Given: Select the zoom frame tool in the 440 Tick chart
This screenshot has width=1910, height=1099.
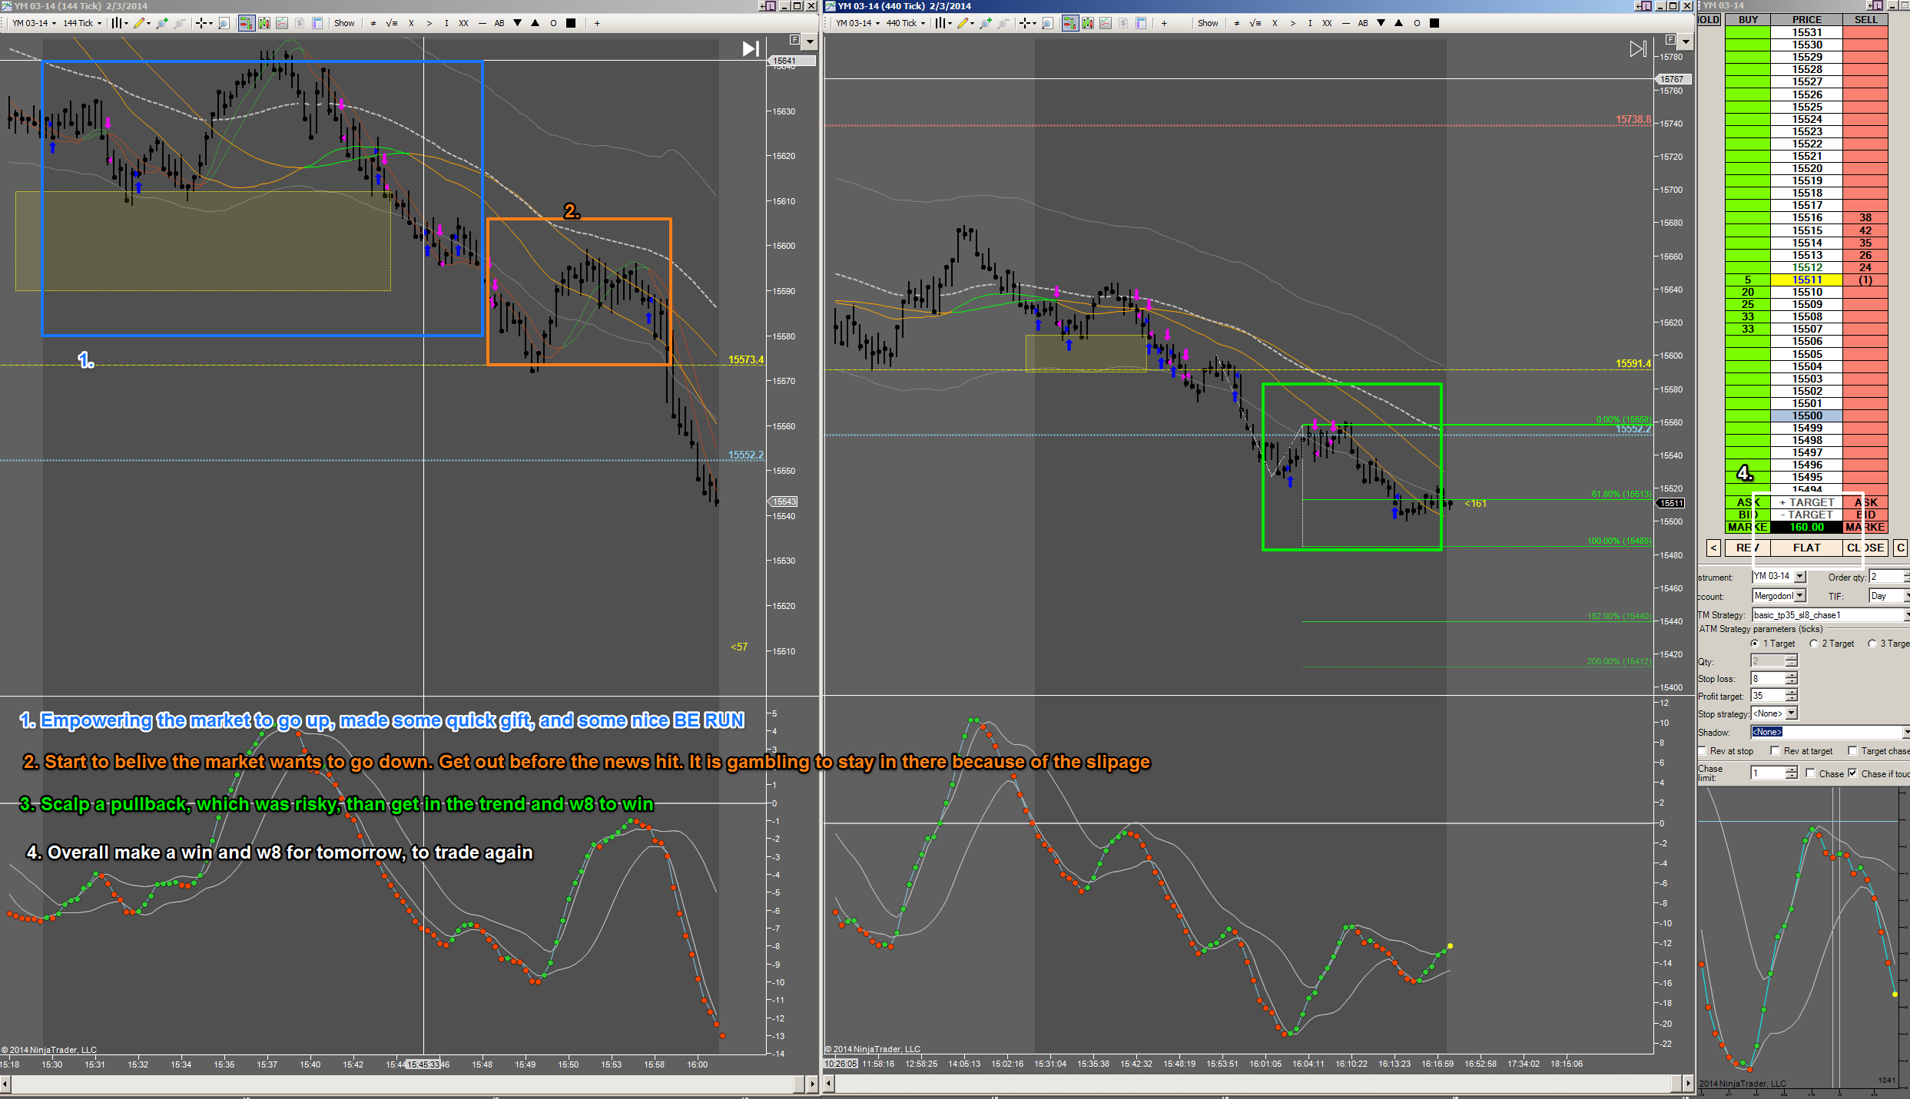Looking at the screenshot, I should point(1047,23).
